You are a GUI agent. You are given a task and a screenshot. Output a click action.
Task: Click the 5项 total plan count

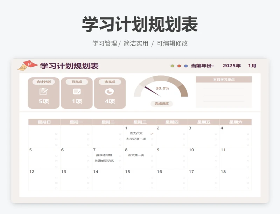click(44, 101)
